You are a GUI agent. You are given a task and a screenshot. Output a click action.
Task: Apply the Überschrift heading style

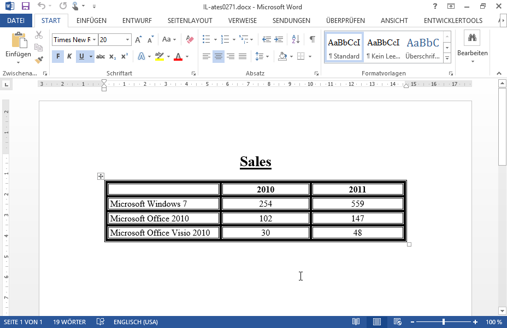point(423,47)
